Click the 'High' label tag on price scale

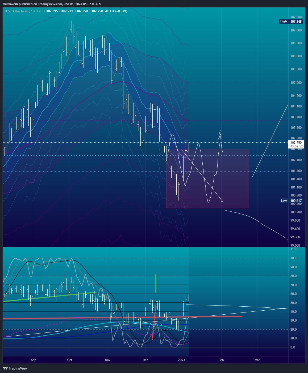coord(284,21)
